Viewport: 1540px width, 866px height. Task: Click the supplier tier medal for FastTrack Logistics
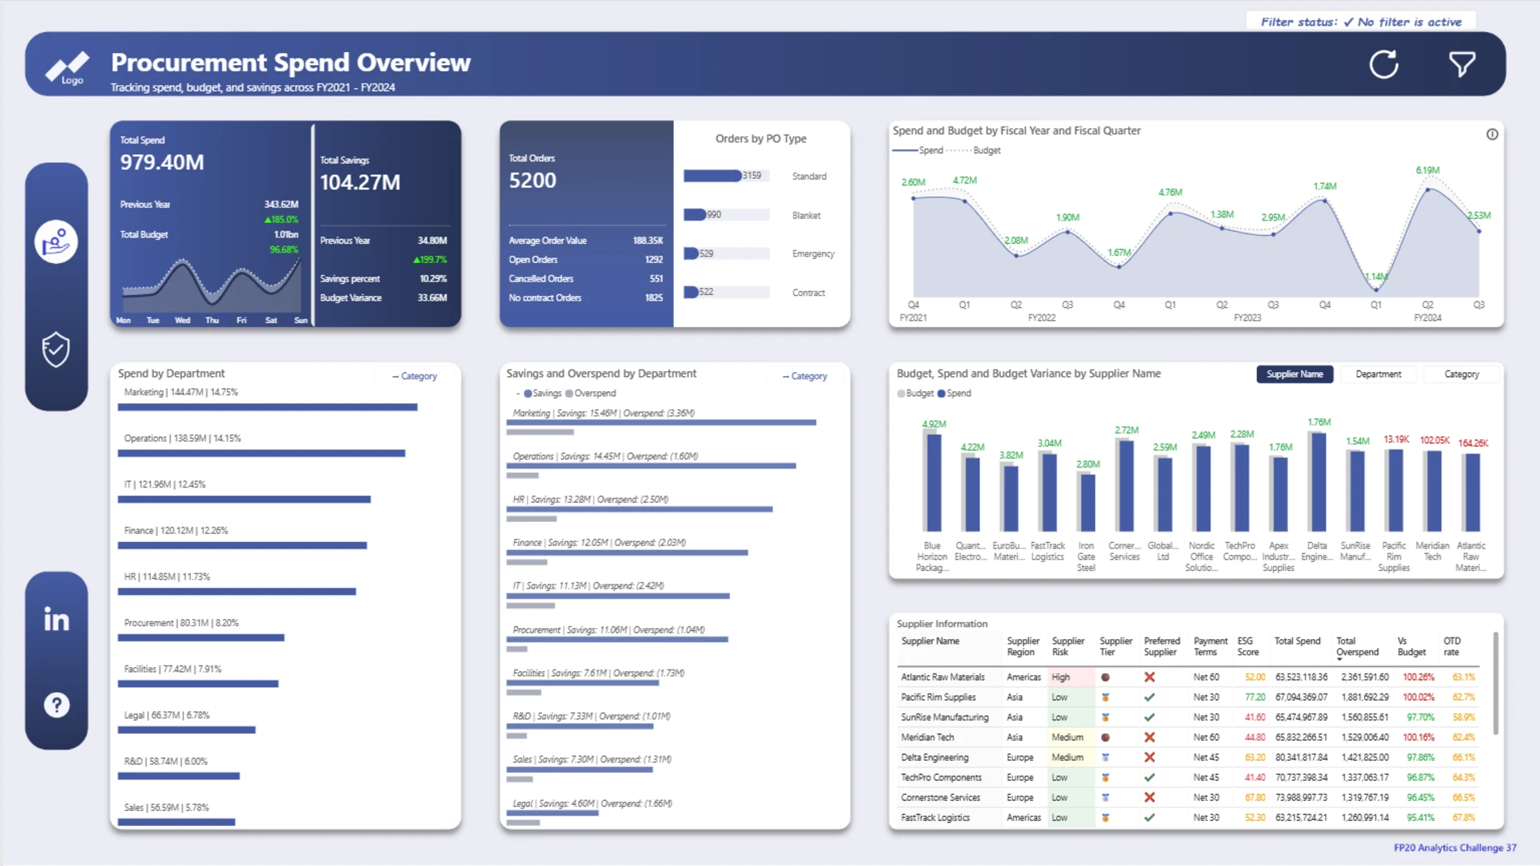1105,817
